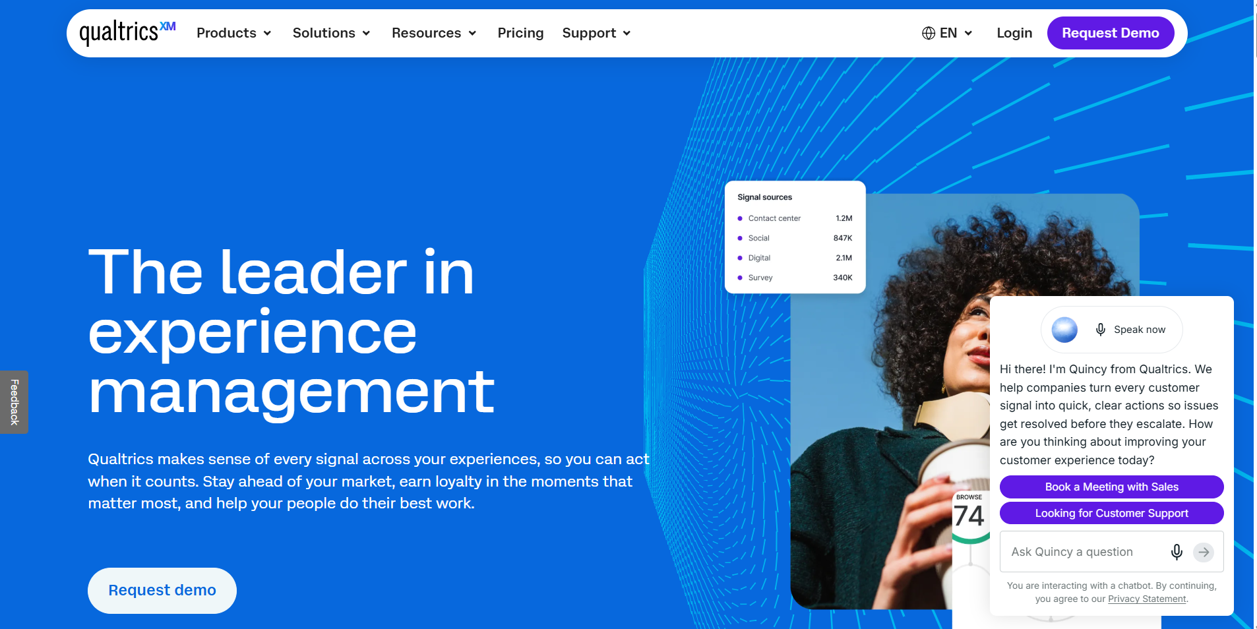Viewport: 1257px width, 629px height.
Task: Click the Social signal source row
Action: click(795, 238)
